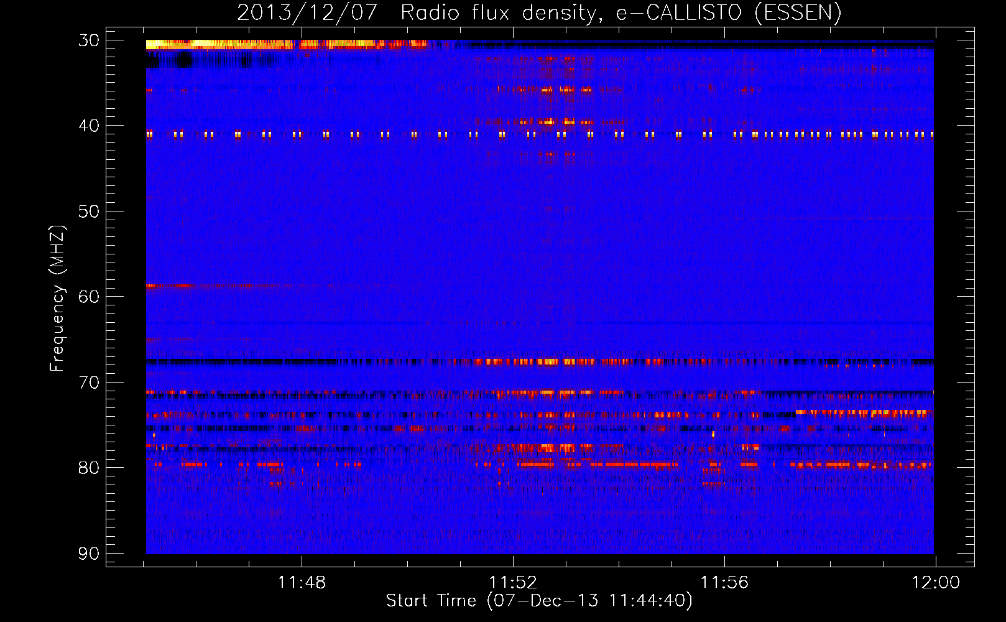
Task: Click the '12:00' time tick label
Action: (936, 583)
